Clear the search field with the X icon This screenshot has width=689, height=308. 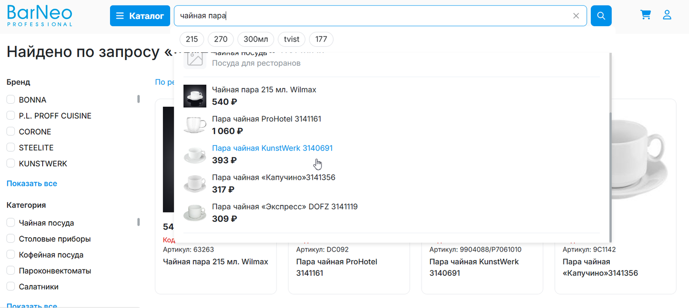[576, 16]
